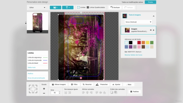Select the Imagem layer row
This screenshot has height=103, width=183.
tap(138, 30)
